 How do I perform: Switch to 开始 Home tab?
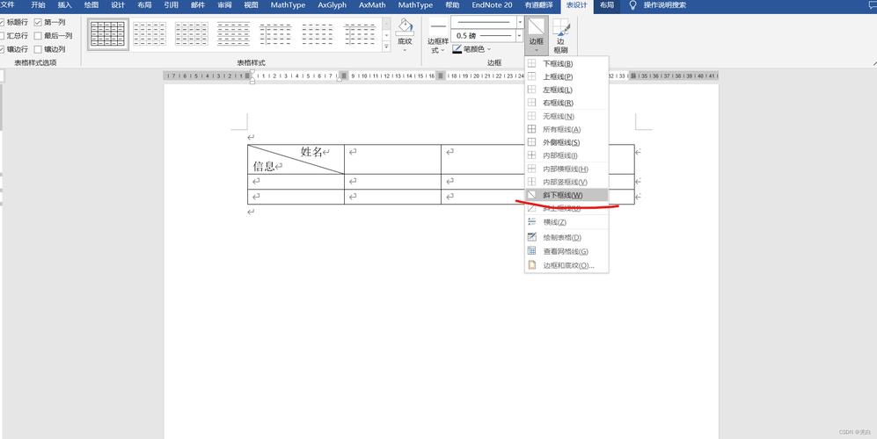tap(38, 5)
